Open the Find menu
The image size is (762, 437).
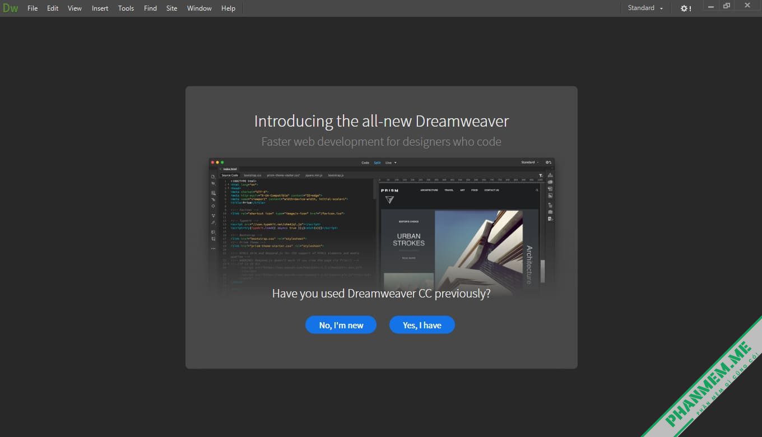point(150,8)
